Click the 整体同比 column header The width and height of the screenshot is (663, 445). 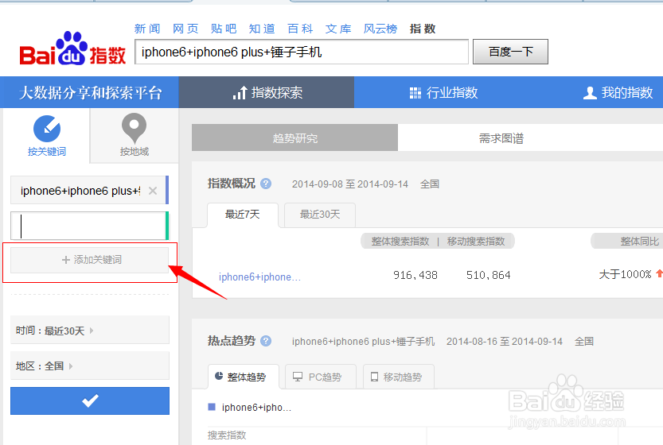coord(639,242)
